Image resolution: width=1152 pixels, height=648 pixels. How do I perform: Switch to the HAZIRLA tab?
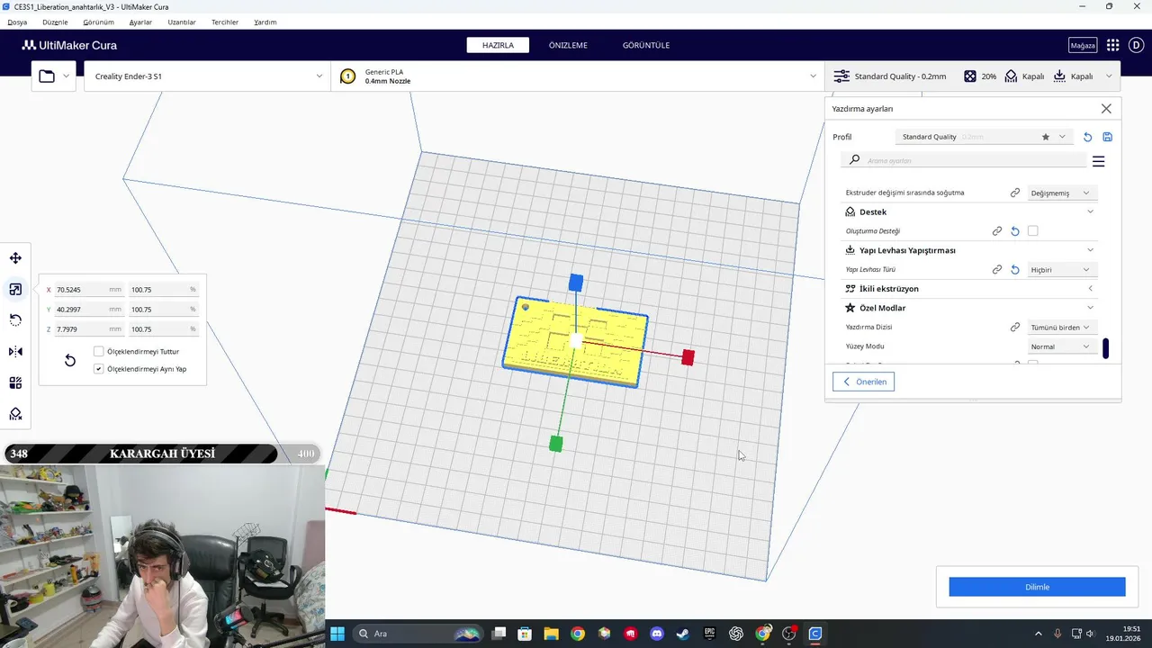[498, 45]
